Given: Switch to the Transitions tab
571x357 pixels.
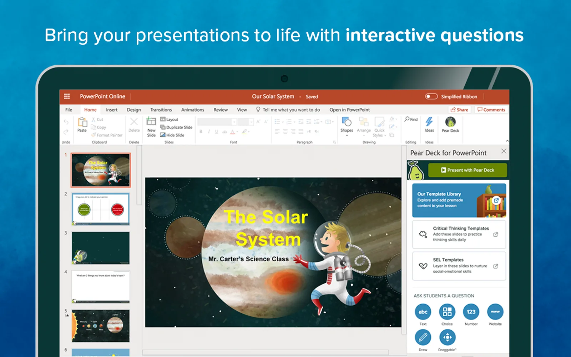Looking at the screenshot, I should 161,110.
